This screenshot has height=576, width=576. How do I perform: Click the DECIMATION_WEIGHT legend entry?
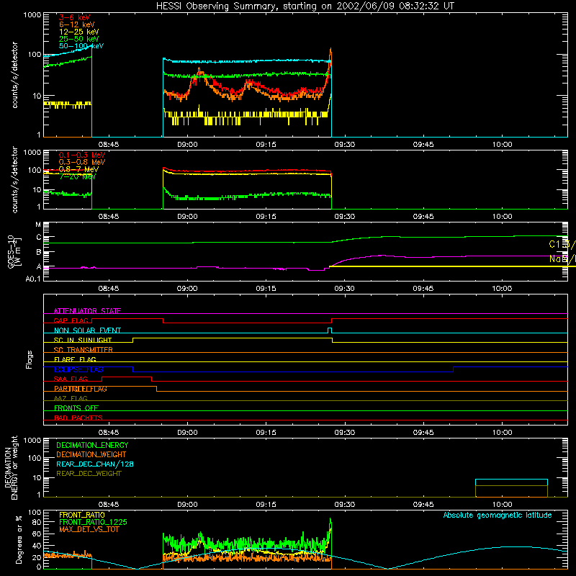pyautogui.click(x=91, y=454)
